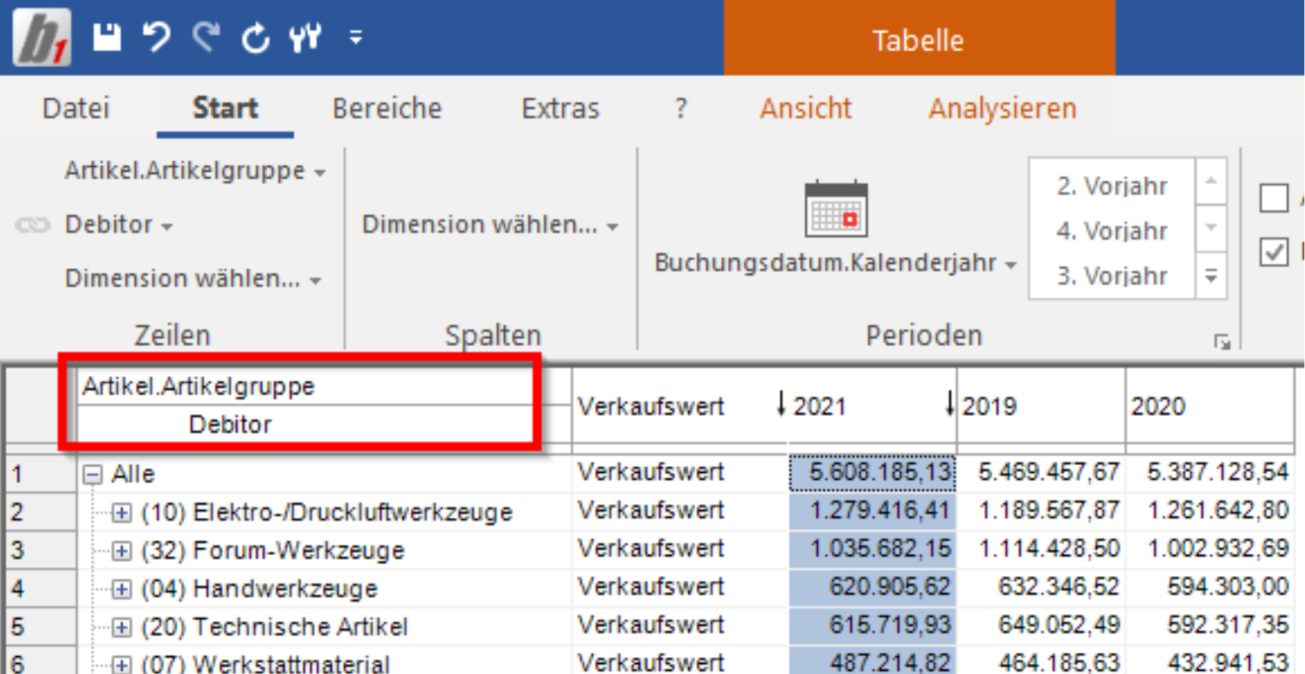Viewport: 1305px width, 674px height.
Task: Open the tools settings icon
Action: click(x=305, y=37)
